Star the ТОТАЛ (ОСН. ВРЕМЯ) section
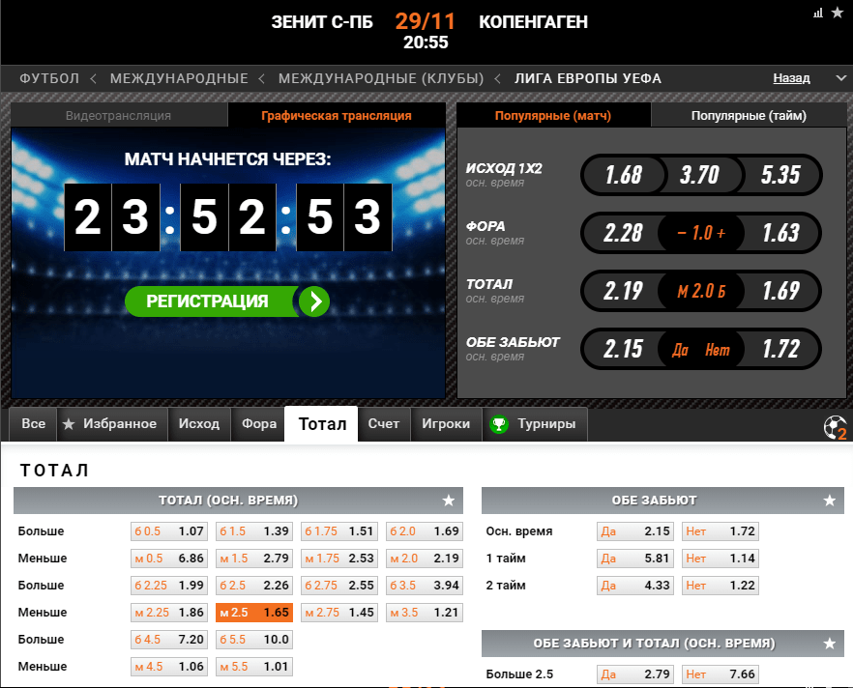The width and height of the screenshot is (853, 688). tap(449, 501)
